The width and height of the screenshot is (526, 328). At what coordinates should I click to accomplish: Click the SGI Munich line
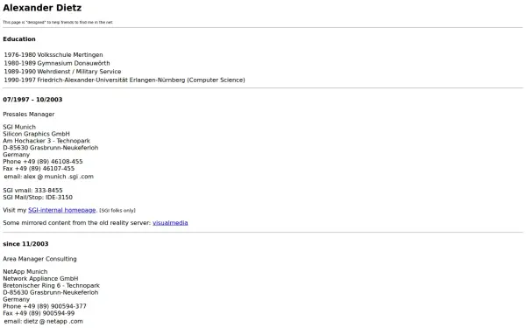19,127
